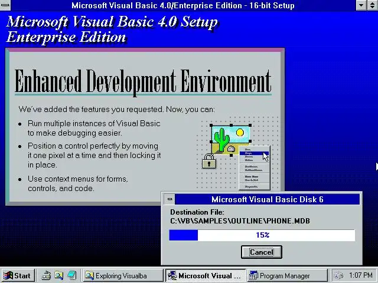Click the system tray icon near clock
The height and width of the screenshot is (283, 378).
pyautogui.click(x=339, y=275)
